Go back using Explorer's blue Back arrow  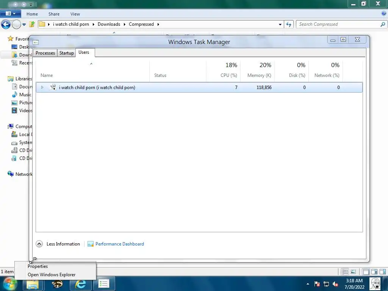point(6,24)
